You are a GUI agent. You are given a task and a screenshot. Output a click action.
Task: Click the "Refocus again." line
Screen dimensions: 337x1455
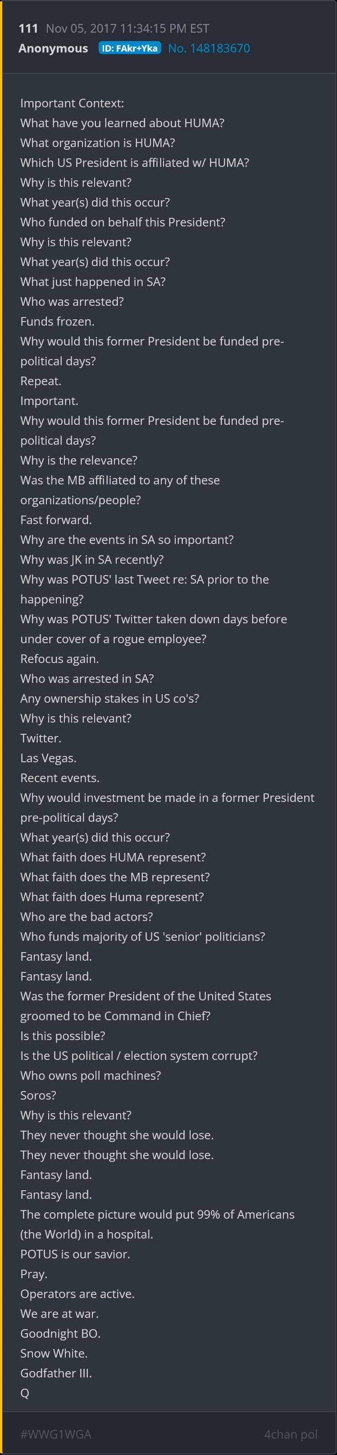(x=59, y=658)
